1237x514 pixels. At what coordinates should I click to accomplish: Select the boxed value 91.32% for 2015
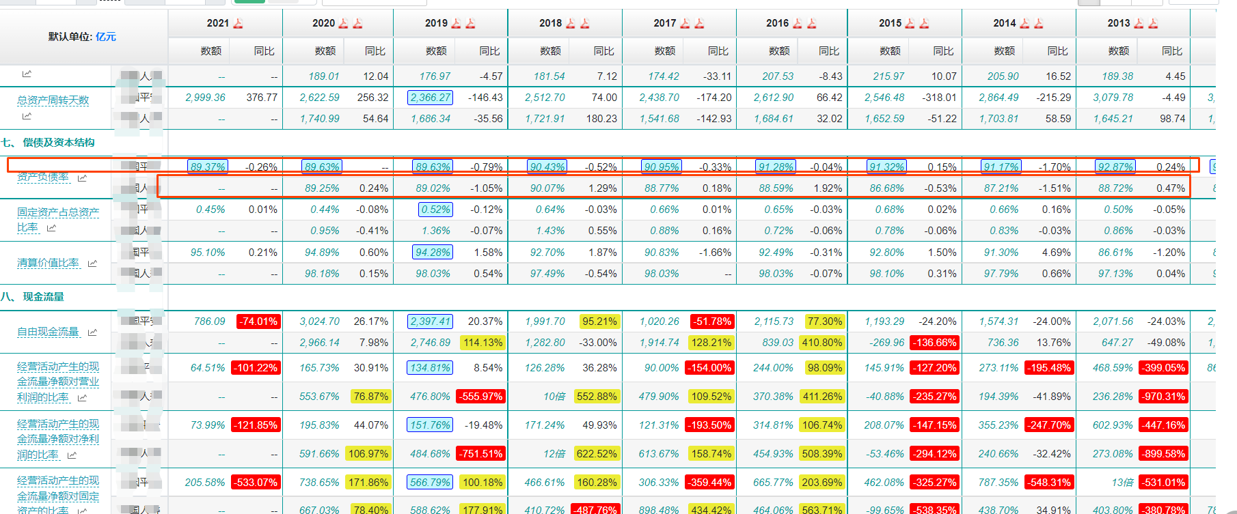pos(886,167)
